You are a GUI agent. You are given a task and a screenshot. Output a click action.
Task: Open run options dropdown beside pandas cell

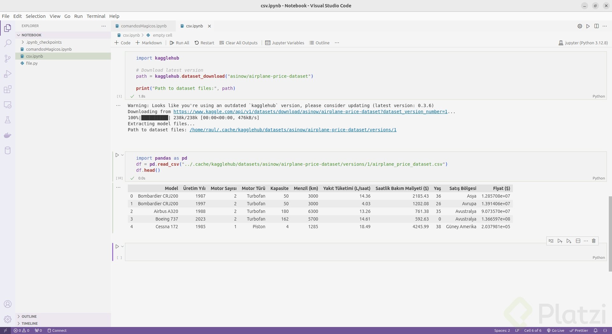(122, 155)
